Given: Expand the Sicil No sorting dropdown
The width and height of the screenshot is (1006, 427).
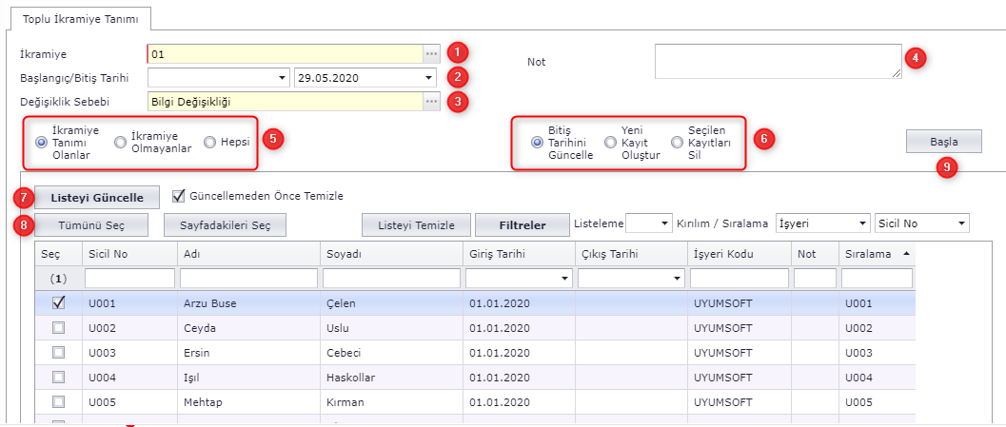Looking at the screenshot, I should (x=961, y=223).
